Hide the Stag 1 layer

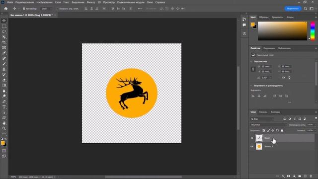tap(252, 138)
